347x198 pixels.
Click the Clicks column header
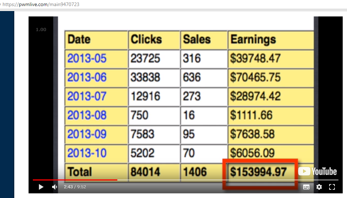(146, 39)
